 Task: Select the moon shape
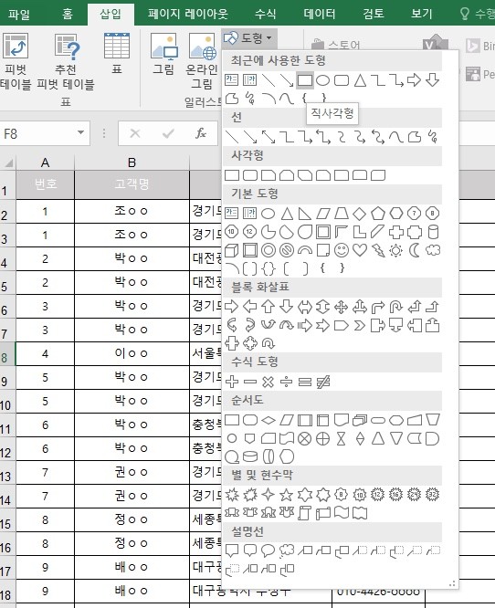pos(415,250)
